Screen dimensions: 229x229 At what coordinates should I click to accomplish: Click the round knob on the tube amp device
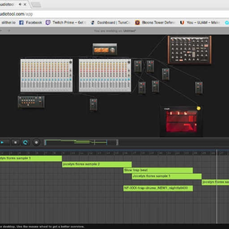112,50
